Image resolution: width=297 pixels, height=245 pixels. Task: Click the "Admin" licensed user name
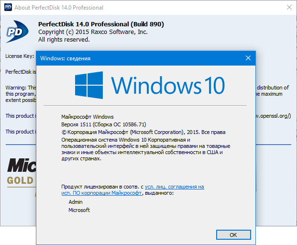(x=76, y=202)
